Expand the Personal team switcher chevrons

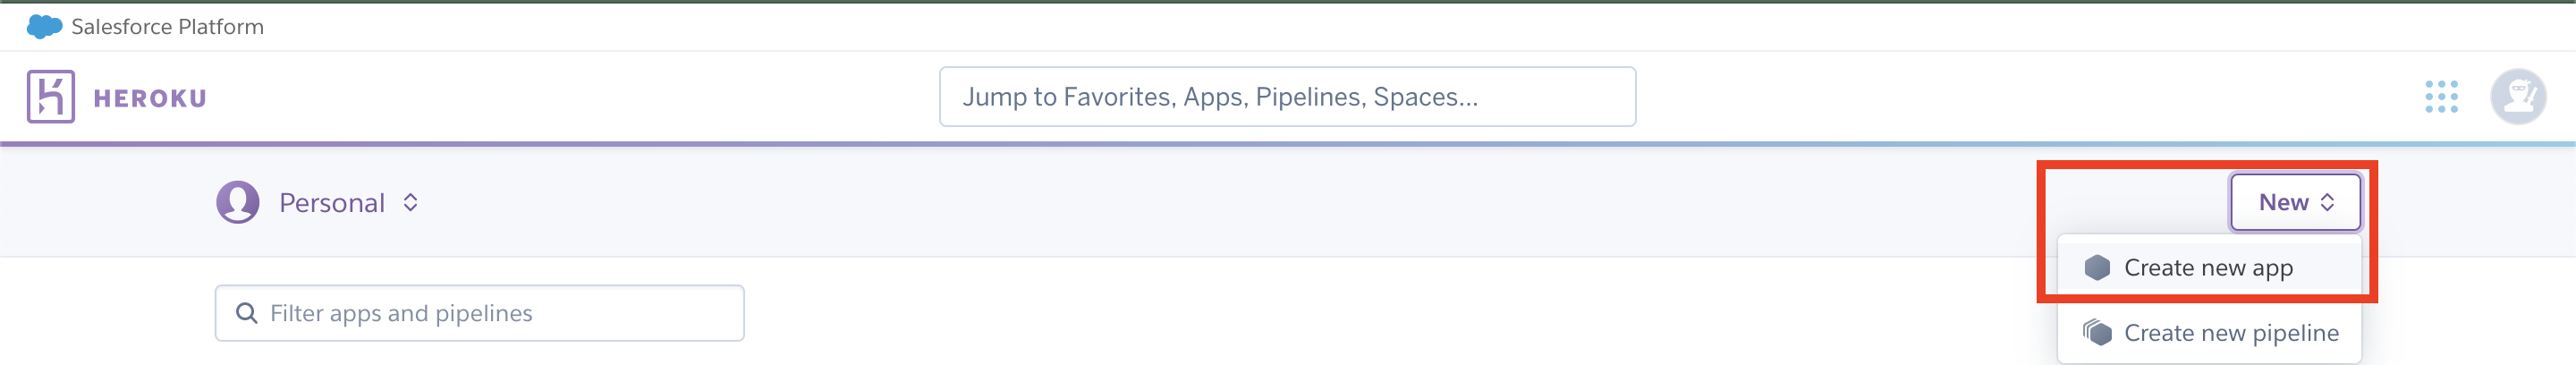click(410, 203)
